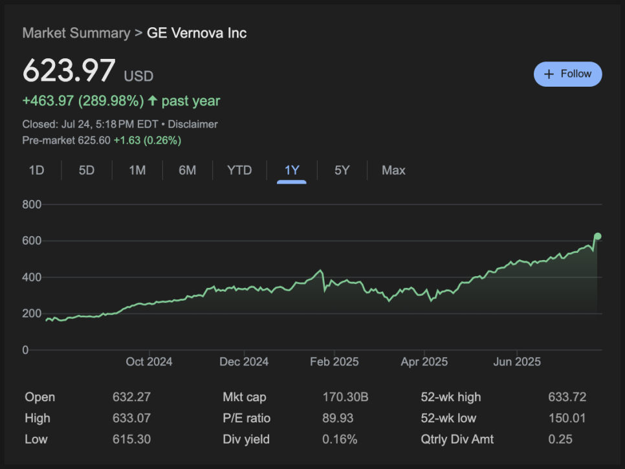
Task: Click the Dec 2024 axis label
Action: pyautogui.click(x=244, y=362)
